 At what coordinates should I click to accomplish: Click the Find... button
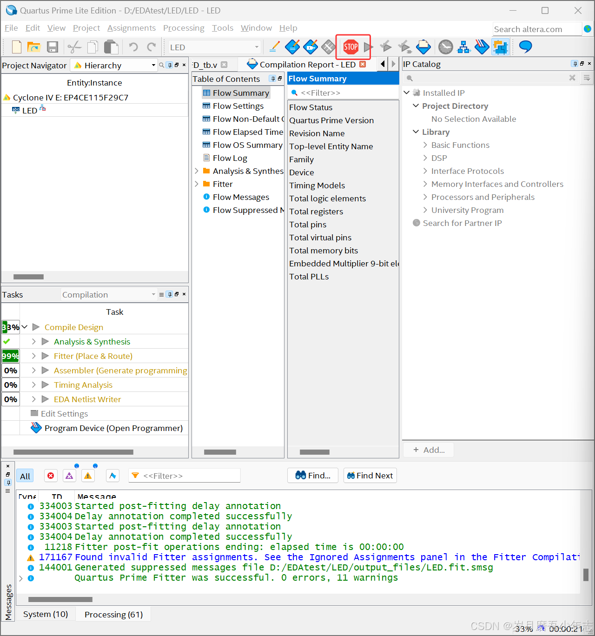click(313, 476)
